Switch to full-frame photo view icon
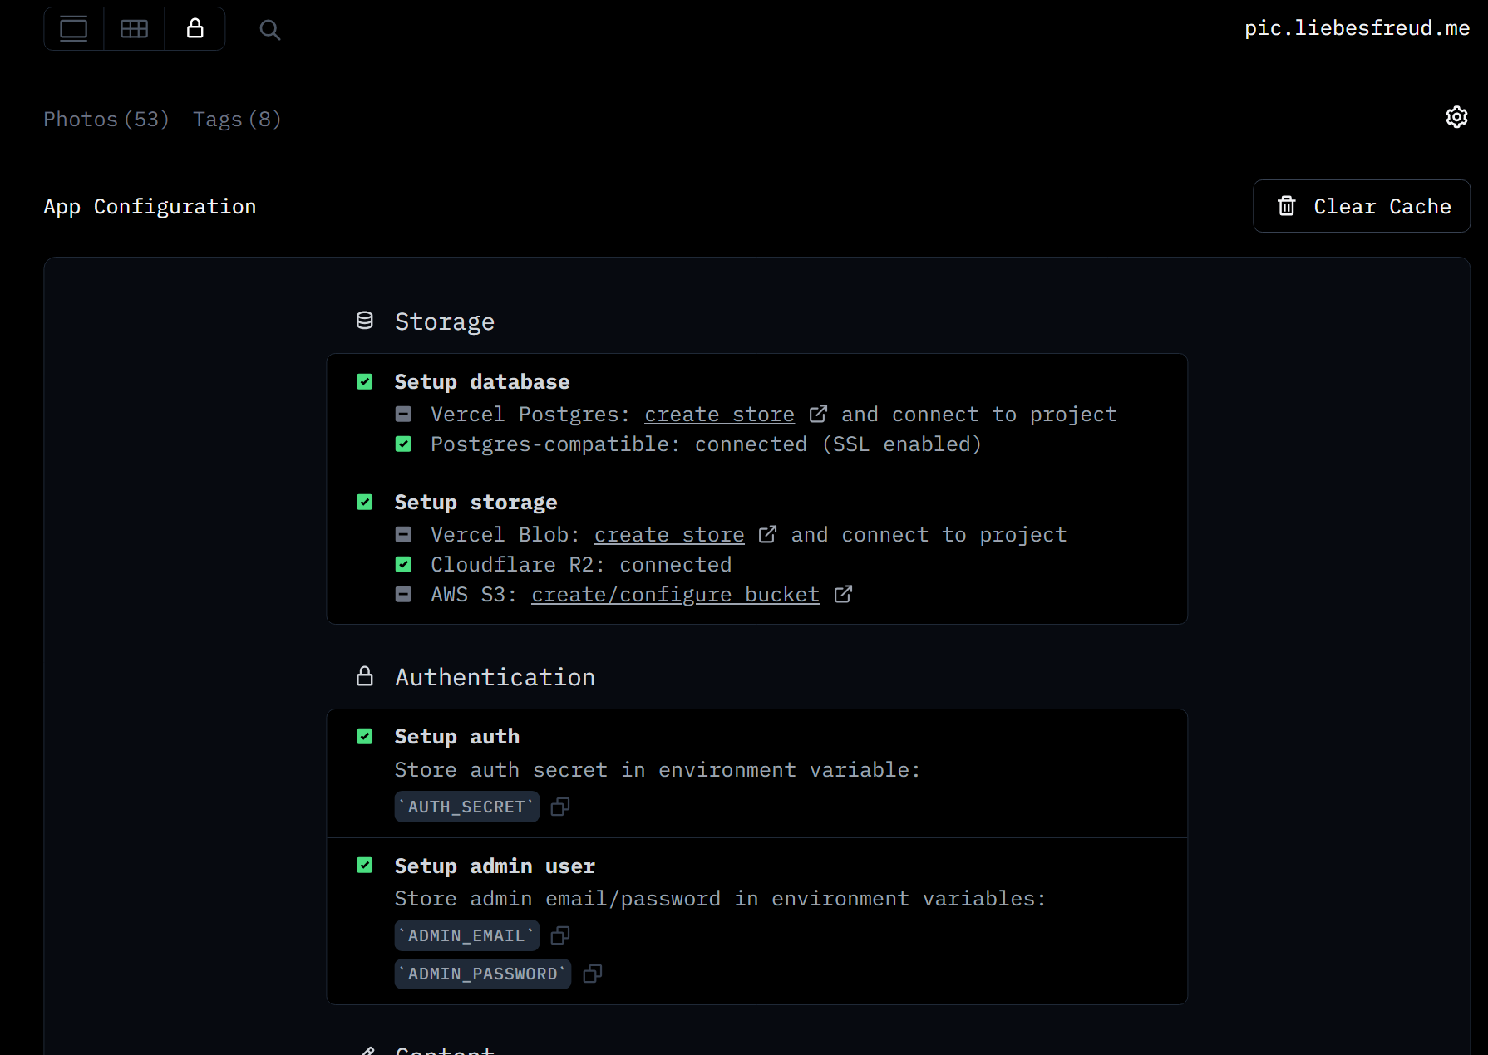This screenshot has width=1488, height=1055. 74,29
